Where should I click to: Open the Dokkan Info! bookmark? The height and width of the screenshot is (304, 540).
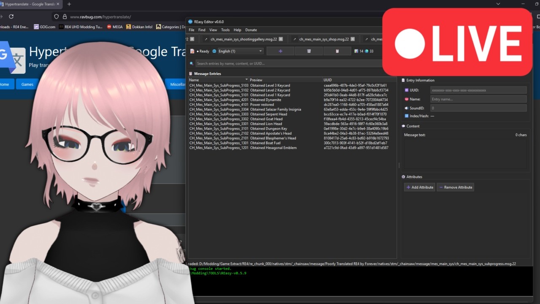(139, 27)
